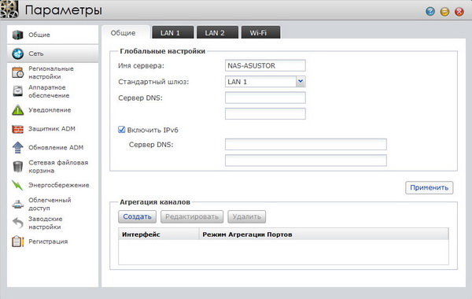This screenshot has height=299, width=472.
Task: Click the help question mark icon
Action: tap(430, 12)
